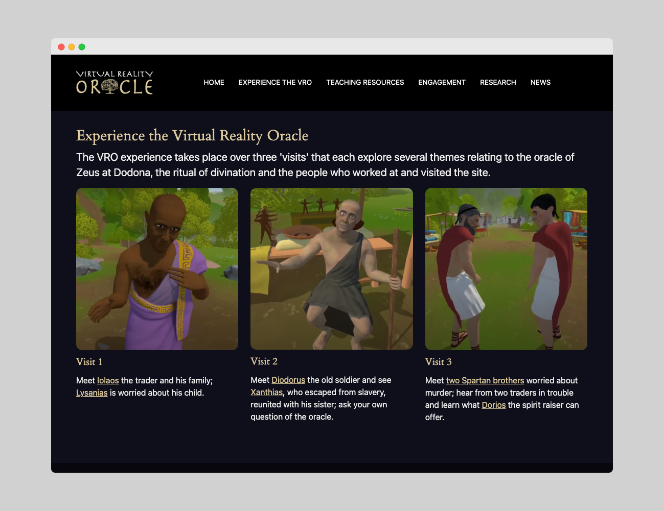Click the yellow minimize window button
This screenshot has width=664, height=511.
(x=72, y=46)
